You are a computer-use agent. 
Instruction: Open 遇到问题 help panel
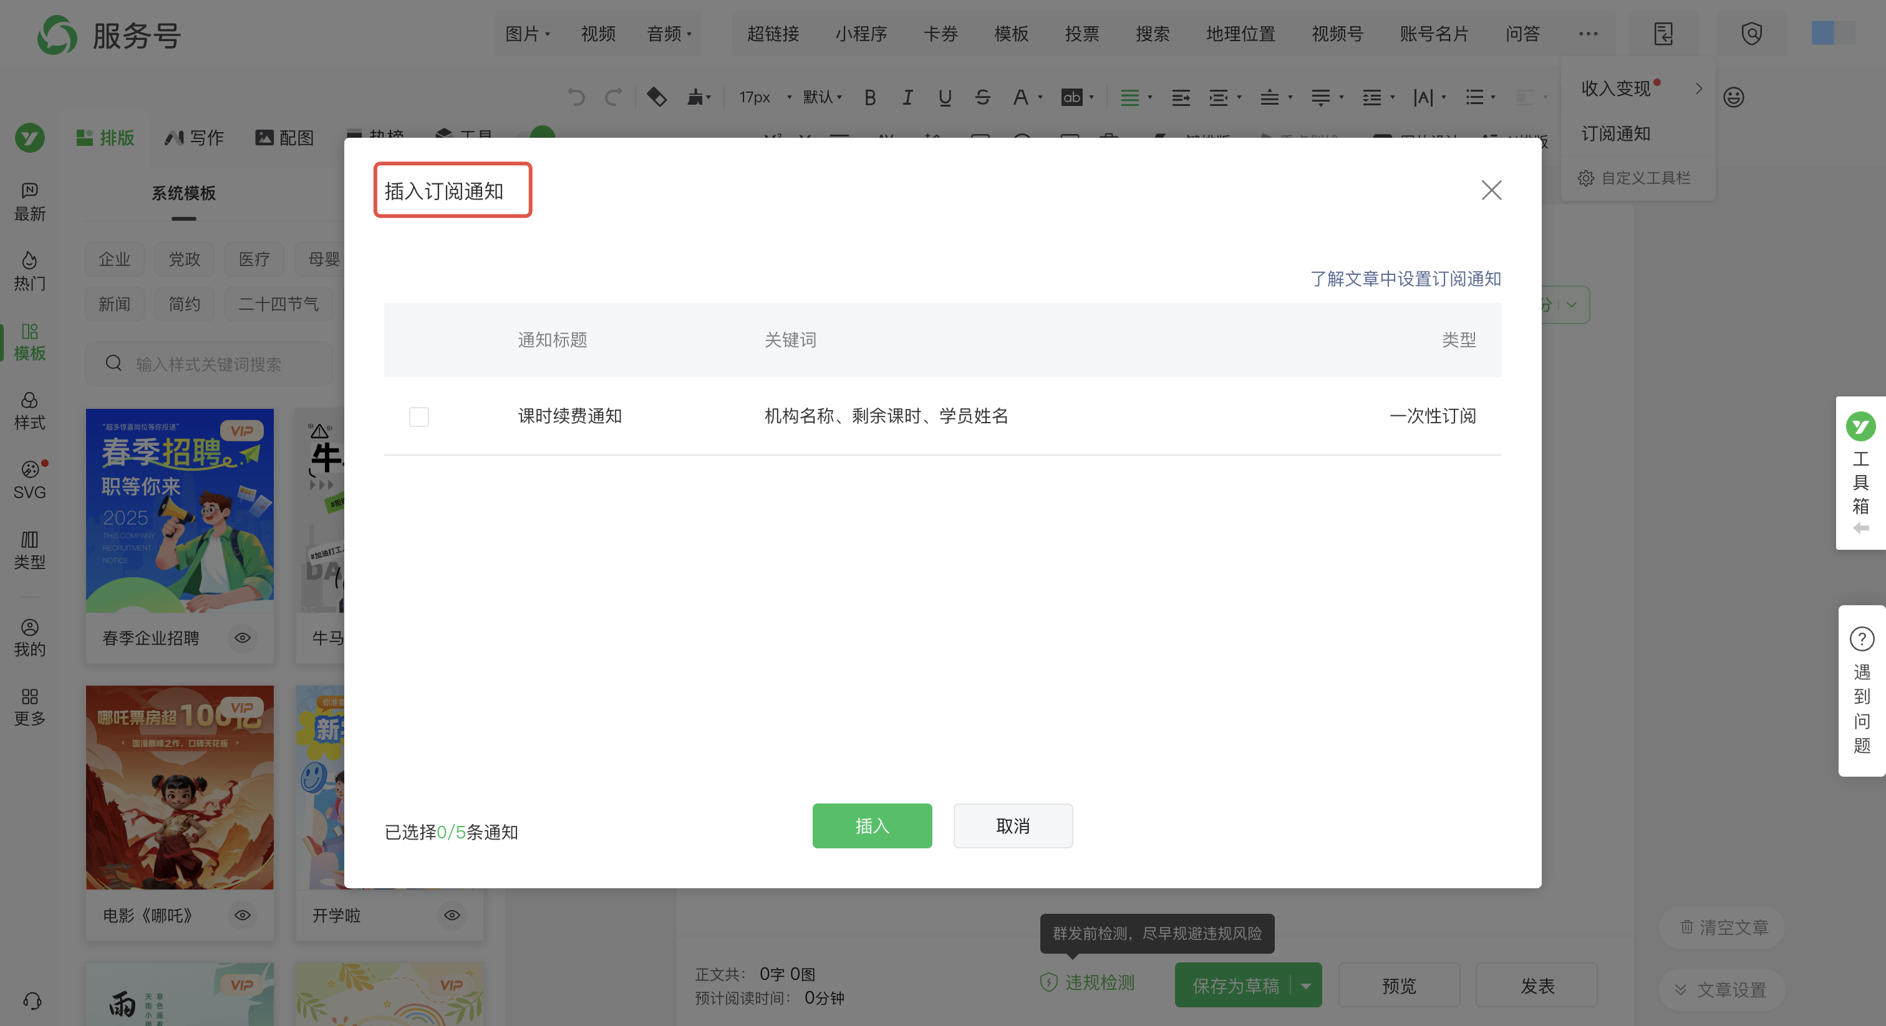[1862, 690]
